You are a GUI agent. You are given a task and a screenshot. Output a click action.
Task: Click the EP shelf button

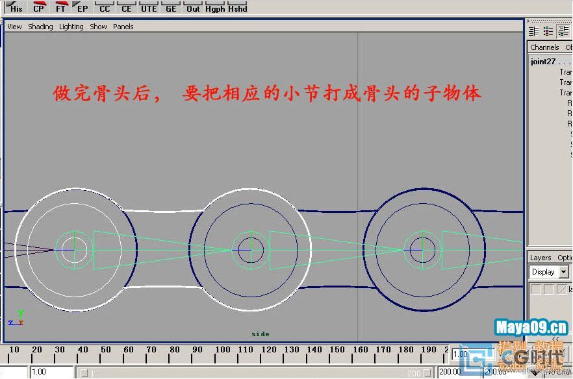tap(83, 7)
